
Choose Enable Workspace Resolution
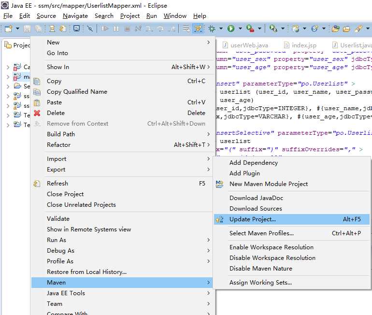(x=292, y=247)
